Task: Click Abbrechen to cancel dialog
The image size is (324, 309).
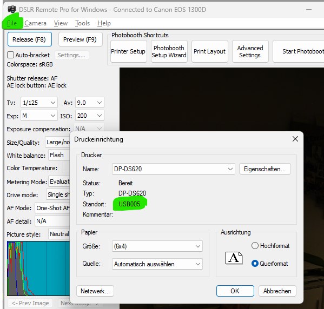Action: [x=277, y=291]
